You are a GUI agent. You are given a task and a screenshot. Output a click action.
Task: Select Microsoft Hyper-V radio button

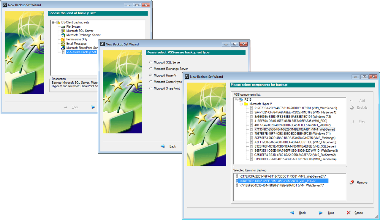[151, 75]
